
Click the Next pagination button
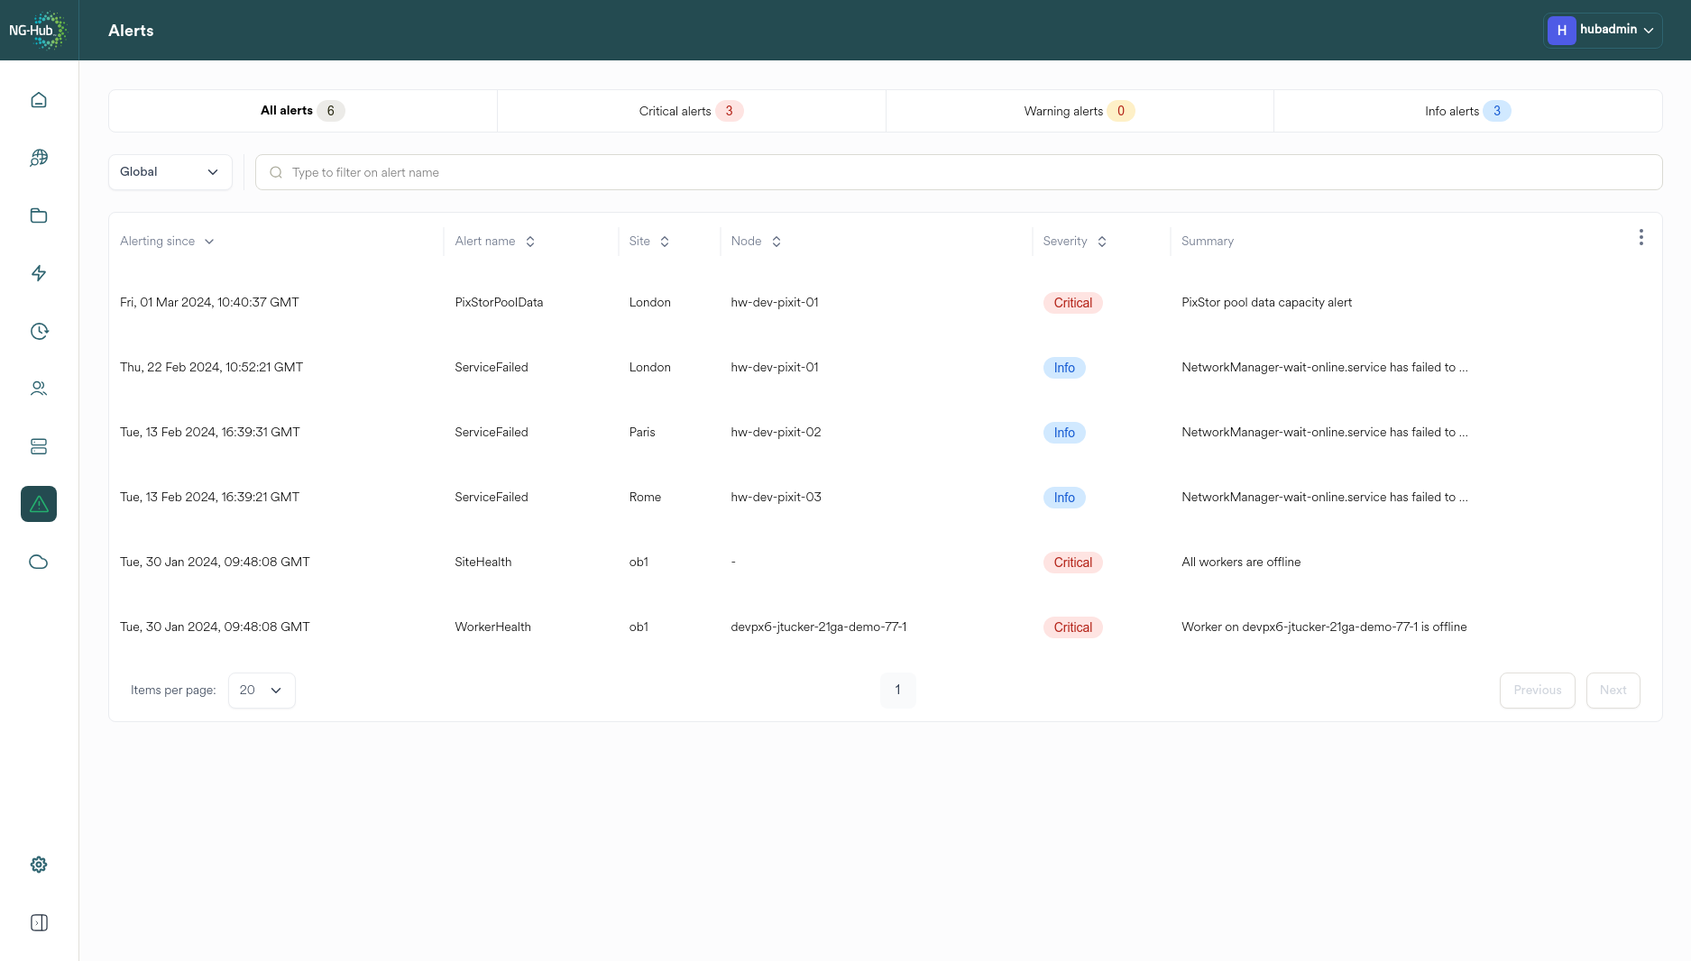(x=1613, y=690)
